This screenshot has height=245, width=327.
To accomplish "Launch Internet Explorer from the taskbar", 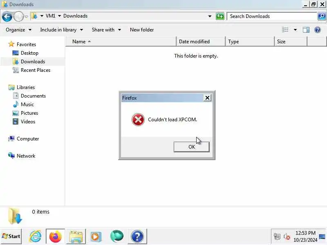I will [35, 236].
